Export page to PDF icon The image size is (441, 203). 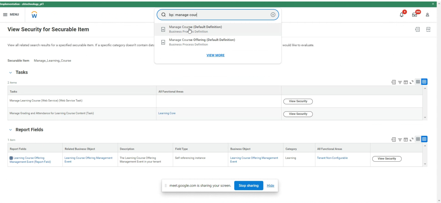[428, 29]
